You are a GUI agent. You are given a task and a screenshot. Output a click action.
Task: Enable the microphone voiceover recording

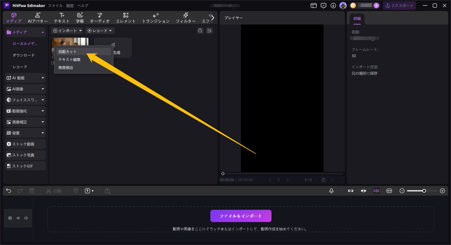click(331, 190)
